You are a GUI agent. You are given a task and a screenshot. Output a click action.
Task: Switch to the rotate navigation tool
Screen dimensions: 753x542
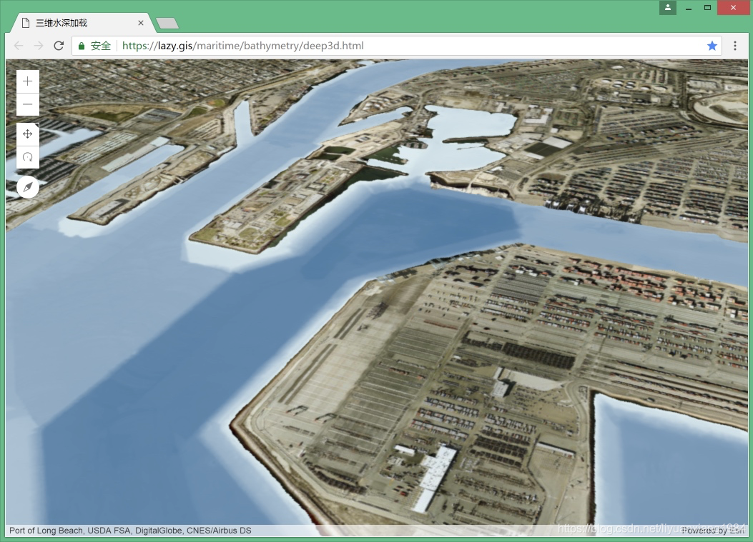[28, 157]
